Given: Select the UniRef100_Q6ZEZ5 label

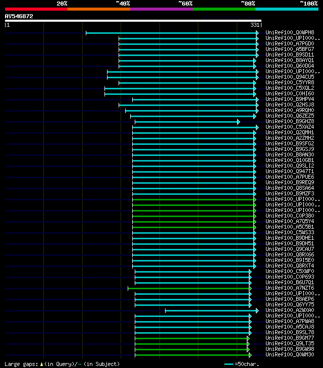Looking at the screenshot, I should click(290, 116).
